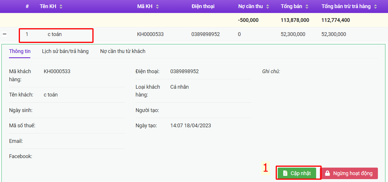Click phone 0389898952 in details panel
This screenshot has height=182, width=388.
[x=184, y=71]
